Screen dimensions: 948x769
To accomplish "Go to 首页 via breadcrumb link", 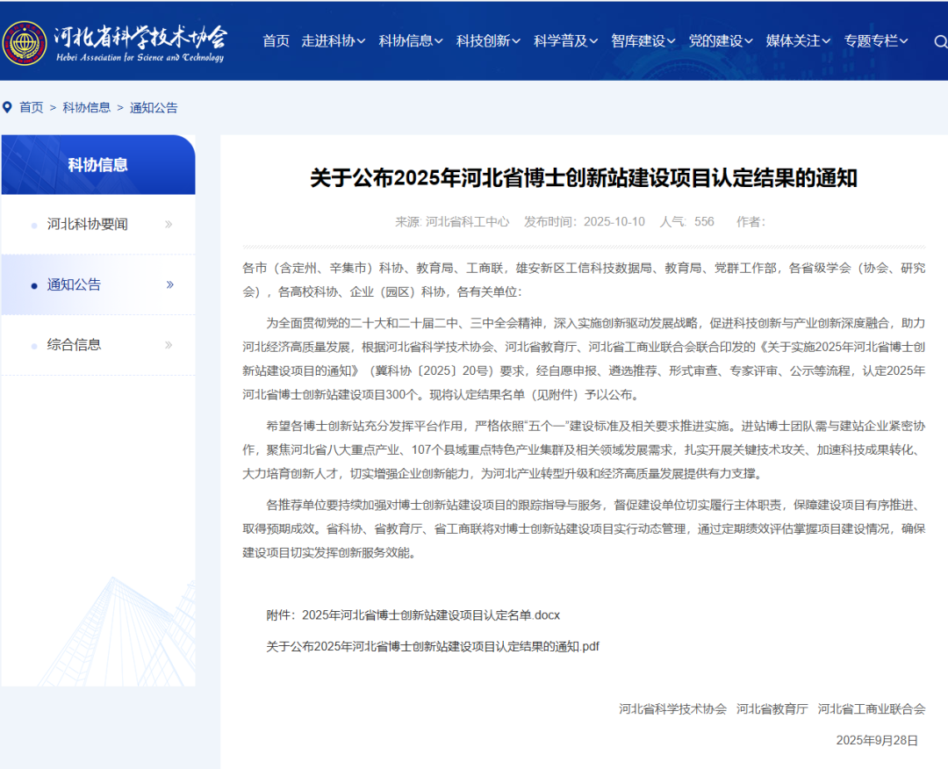I will point(32,108).
